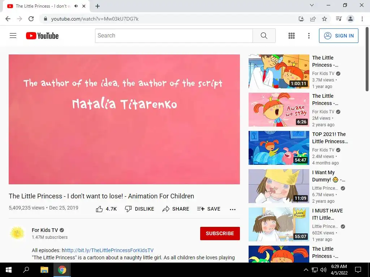Focus the YouTube Search input field
The width and height of the screenshot is (370, 277).
tap(174, 36)
